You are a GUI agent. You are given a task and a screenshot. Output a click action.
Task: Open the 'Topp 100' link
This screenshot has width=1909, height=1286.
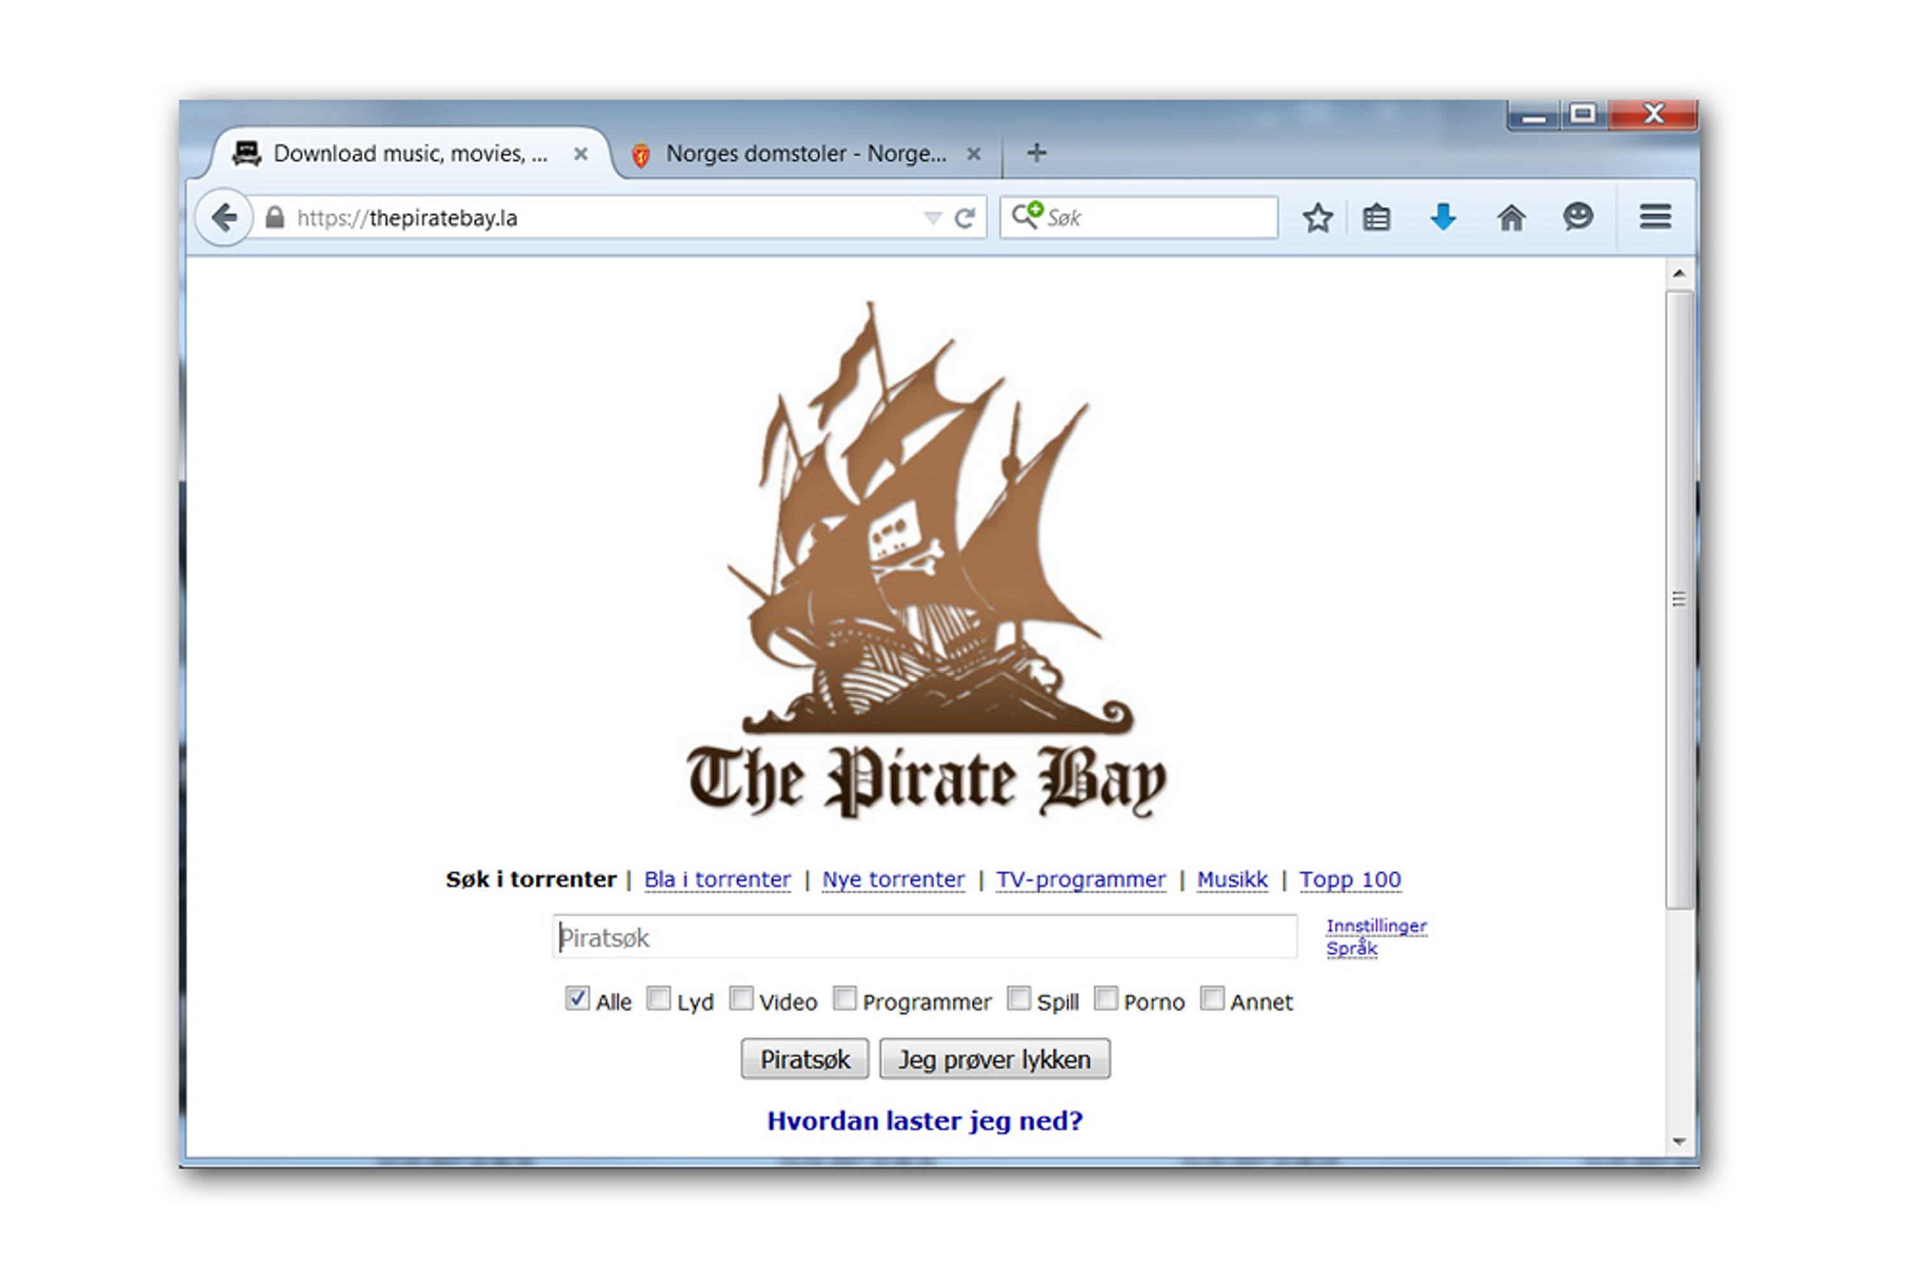click(x=1350, y=879)
